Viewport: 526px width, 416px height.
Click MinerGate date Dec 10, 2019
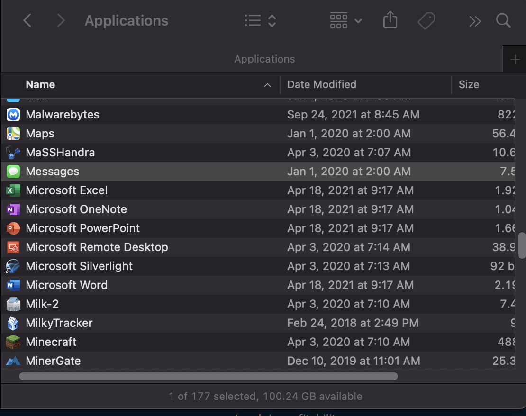354,361
